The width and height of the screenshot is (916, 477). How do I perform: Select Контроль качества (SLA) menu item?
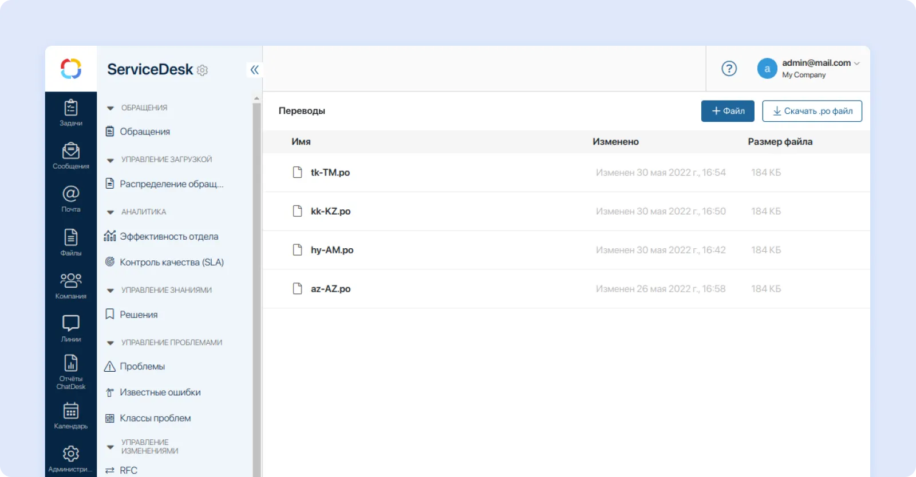171,263
